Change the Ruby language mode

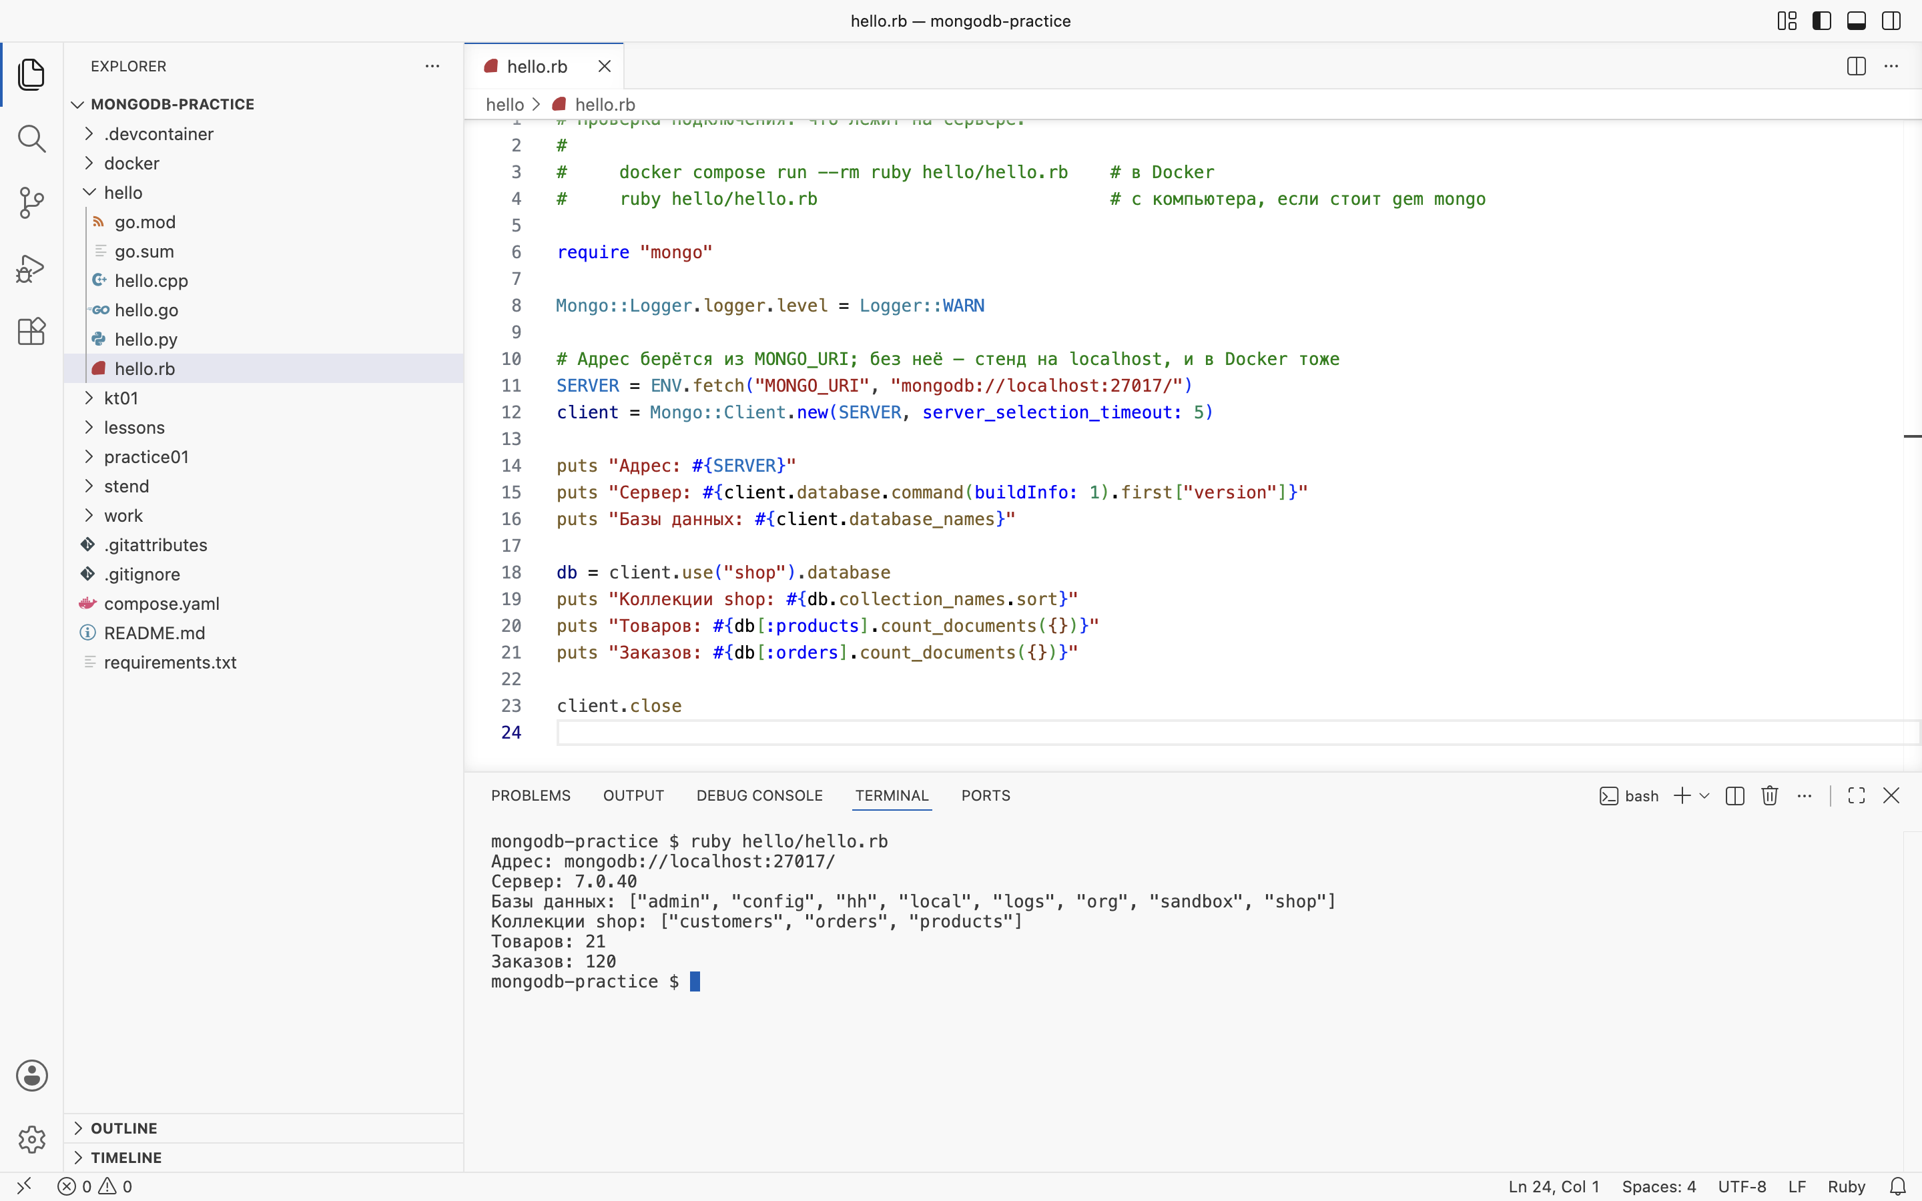tap(1846, 1187)
